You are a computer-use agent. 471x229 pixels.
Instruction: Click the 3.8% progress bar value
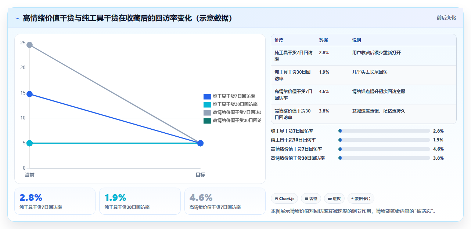(x=438, y=158)
